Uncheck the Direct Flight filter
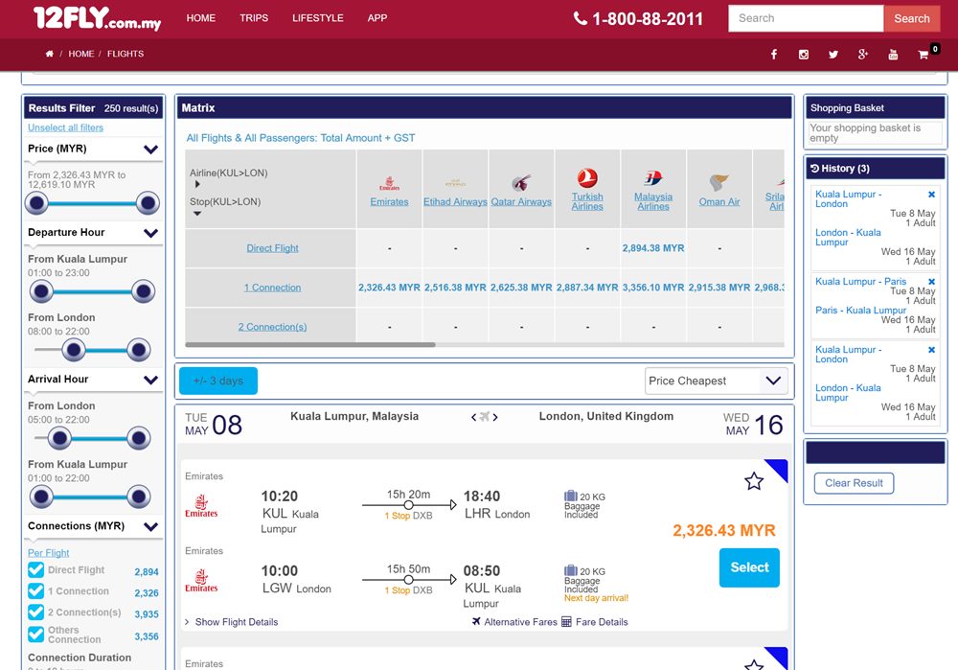The width and height of the screenshot is (958, 670). [36, 569]
